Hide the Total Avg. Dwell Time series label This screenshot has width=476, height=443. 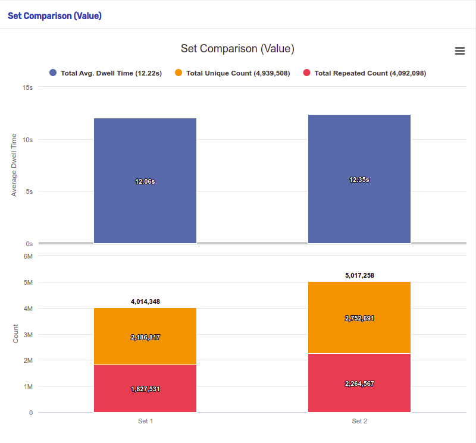pos(111,73)
